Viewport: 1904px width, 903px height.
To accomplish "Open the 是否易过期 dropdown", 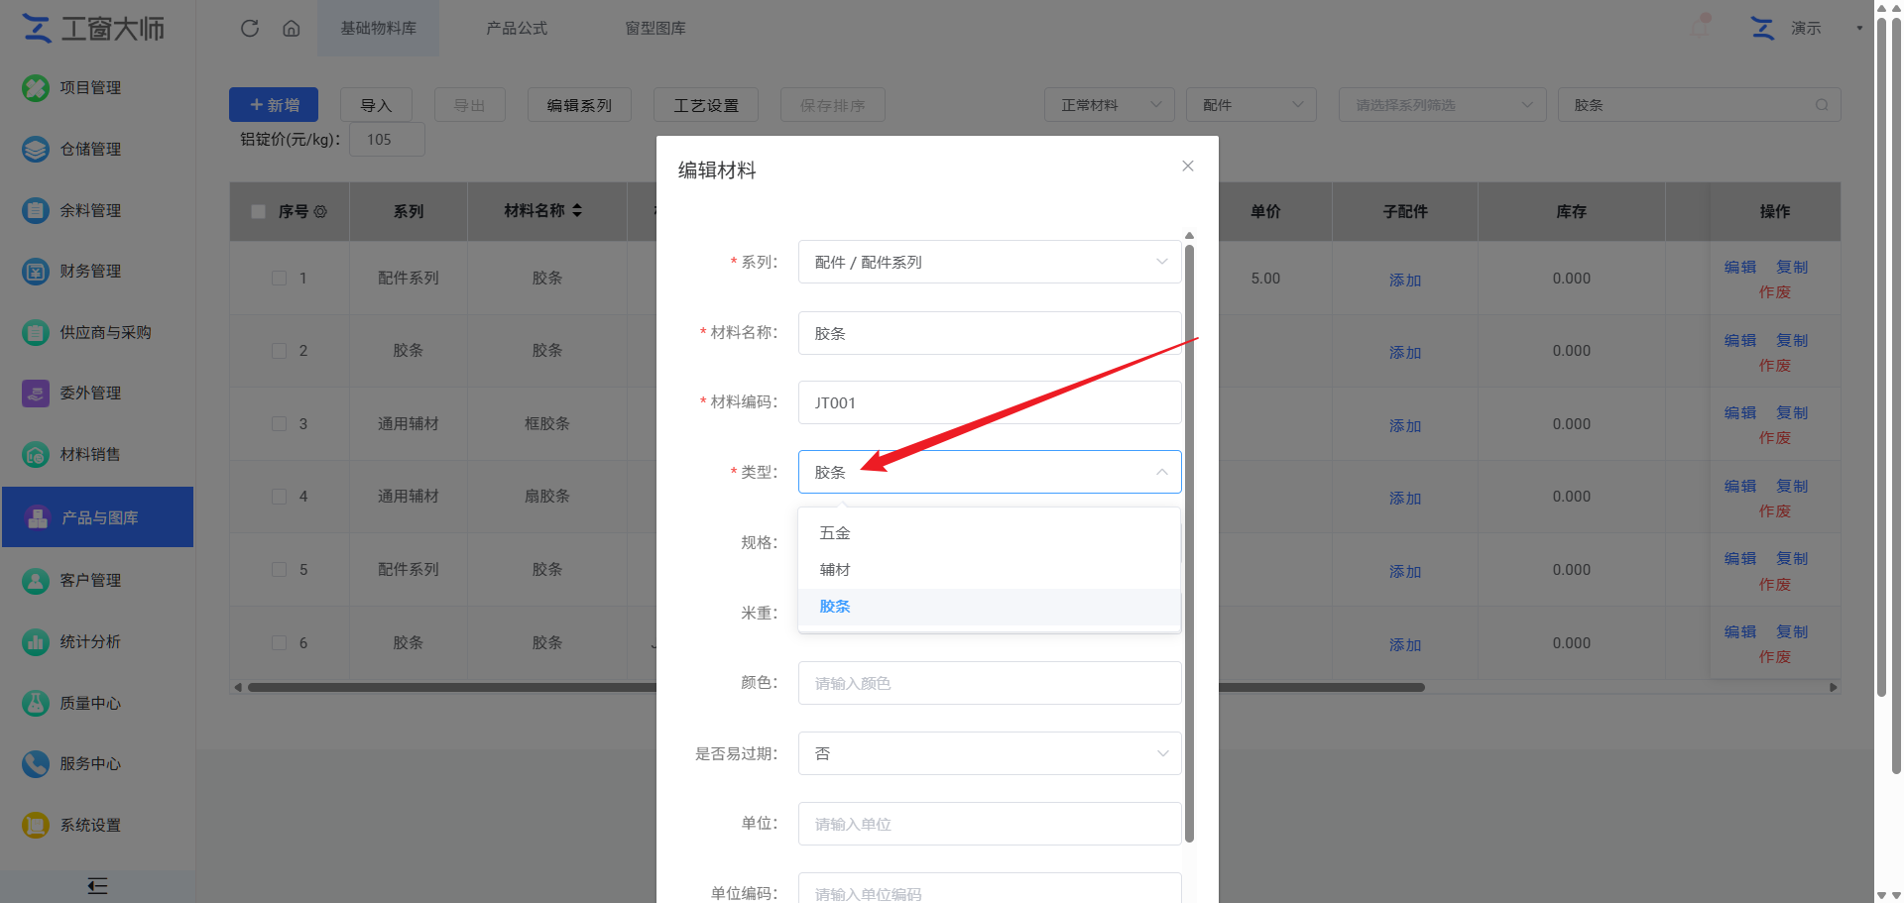I will click(x=990, y=753).
